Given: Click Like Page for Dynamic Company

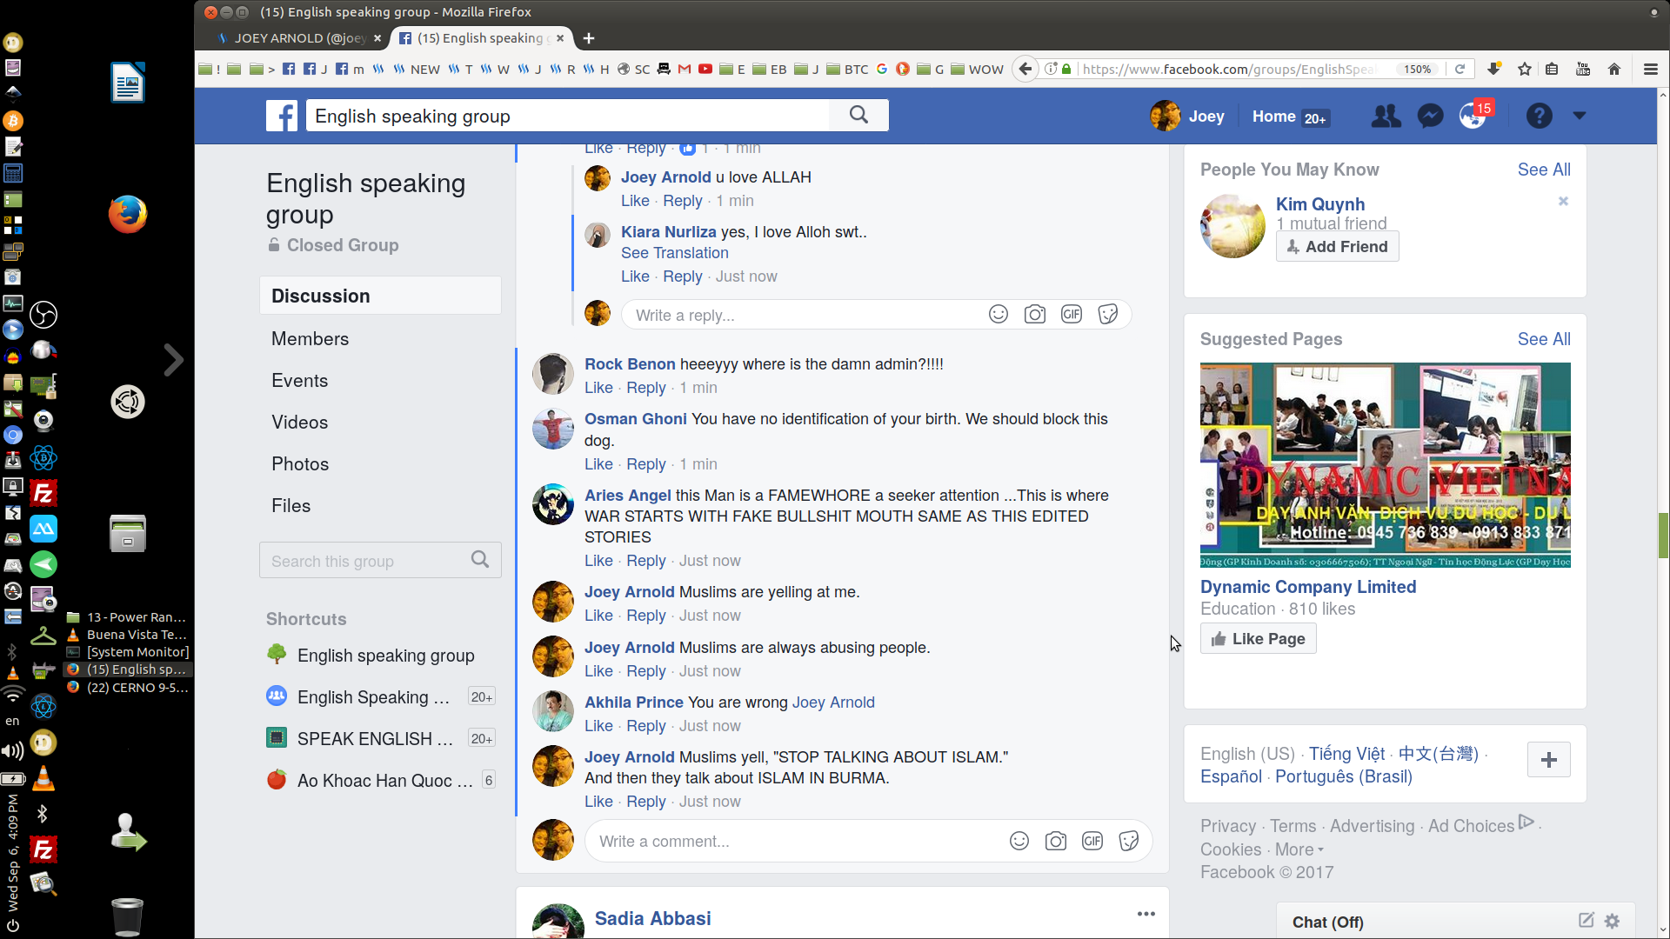Looking at the screenshot, I should coord(1259,638).
